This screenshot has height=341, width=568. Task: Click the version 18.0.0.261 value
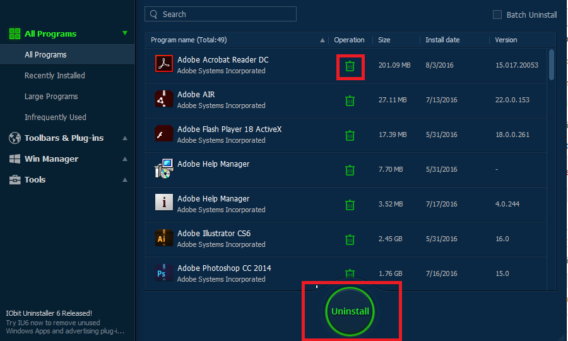[x=512, y=135]
